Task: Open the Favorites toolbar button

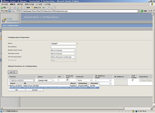Action: pos(36,8)
